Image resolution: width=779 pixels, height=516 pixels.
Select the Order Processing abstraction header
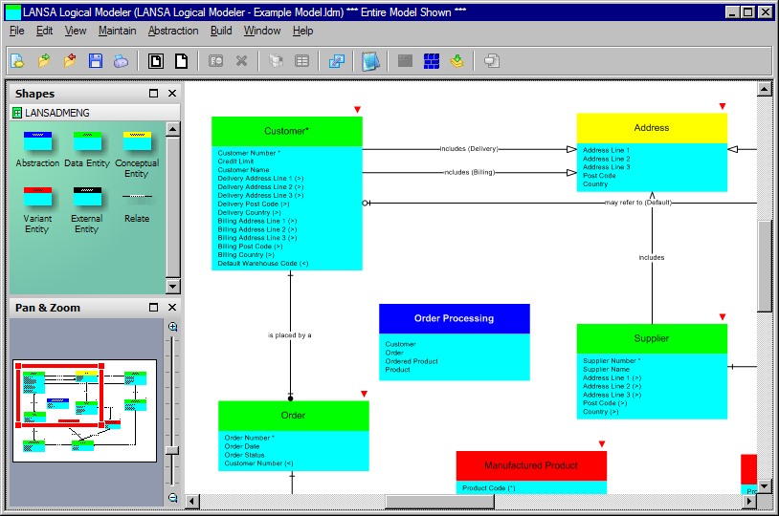(454, 318)
